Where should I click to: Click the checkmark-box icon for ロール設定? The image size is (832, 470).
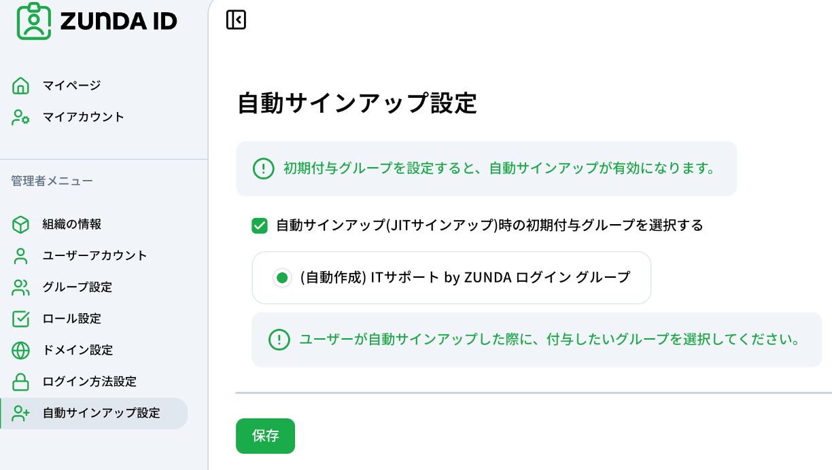click(x=21, y=319)
